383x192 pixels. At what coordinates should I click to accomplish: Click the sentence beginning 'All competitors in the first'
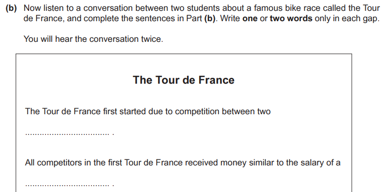click(x=183, y=162)
